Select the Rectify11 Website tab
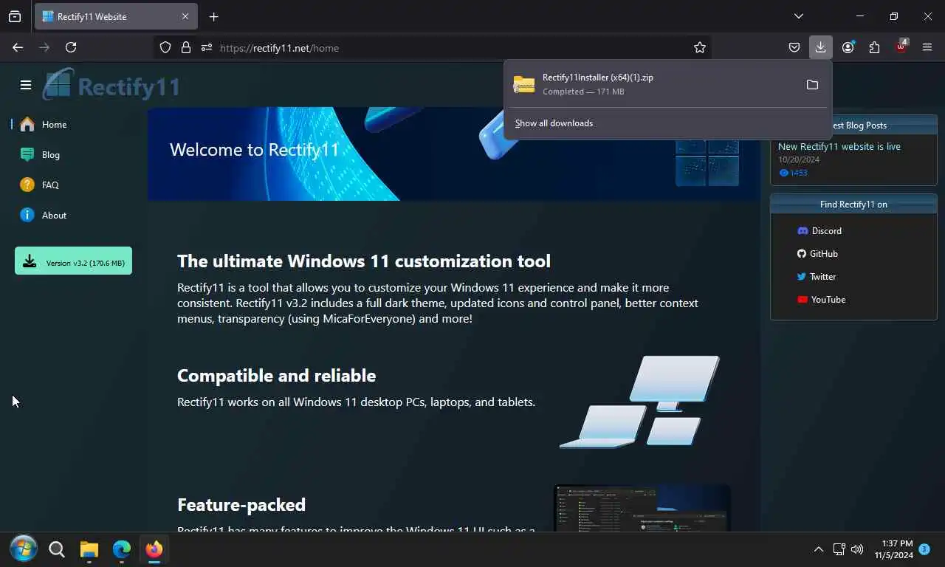The width and height of the screenshot is (945, 567). pos(115,16)
